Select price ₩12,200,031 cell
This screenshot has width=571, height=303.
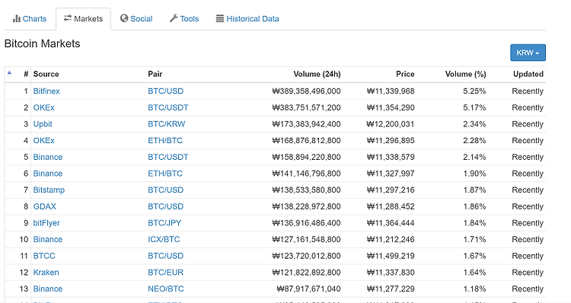point(391,124)
